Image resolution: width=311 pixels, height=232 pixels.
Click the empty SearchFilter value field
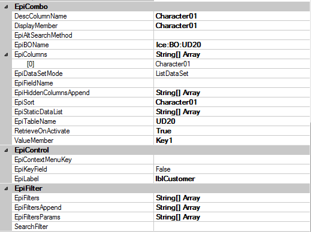click(232, 227)
